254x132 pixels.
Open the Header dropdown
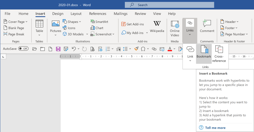tap(229, 22)
